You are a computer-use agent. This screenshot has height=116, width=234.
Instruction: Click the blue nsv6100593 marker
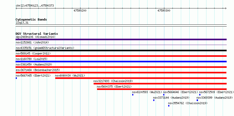(x=133, y=95)
